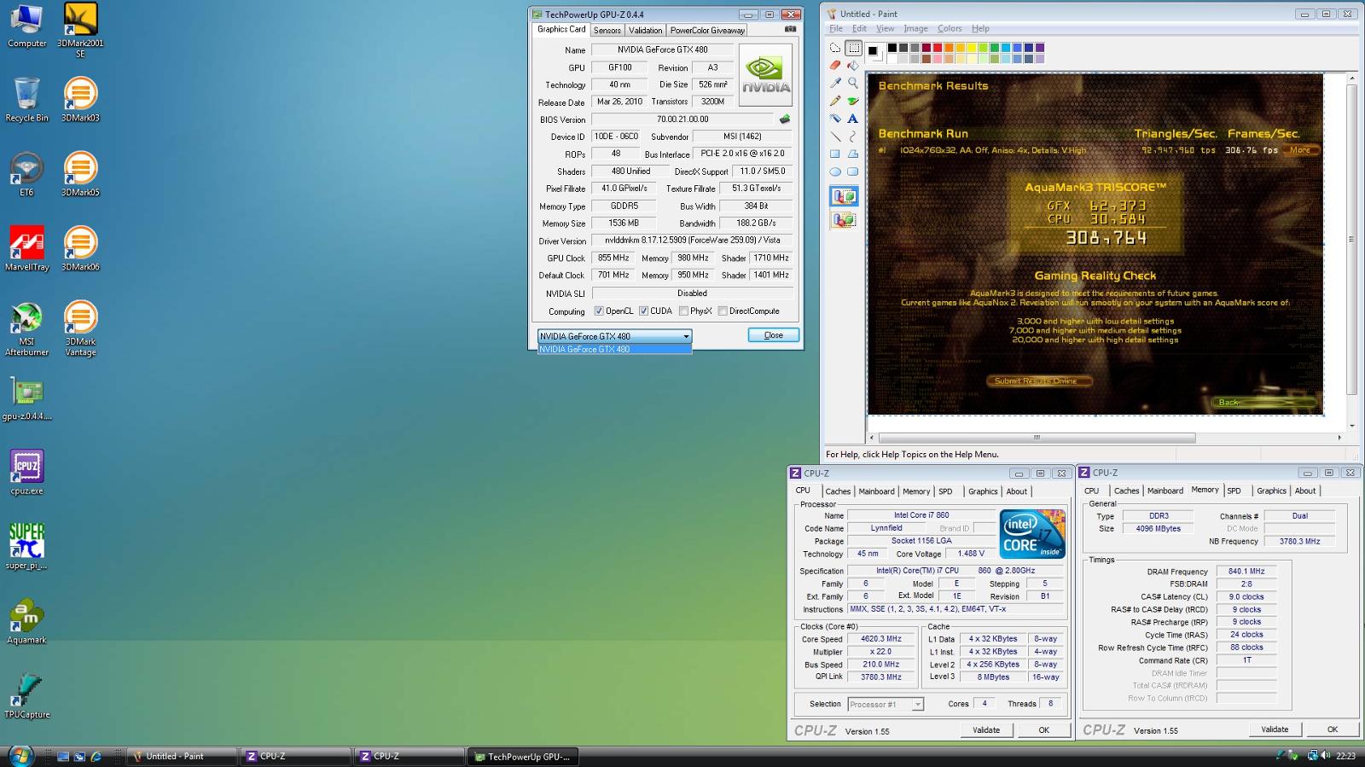The image size is (1365, 767).
Task: Select the Text tool in Paint
Action: click(853, 119)
